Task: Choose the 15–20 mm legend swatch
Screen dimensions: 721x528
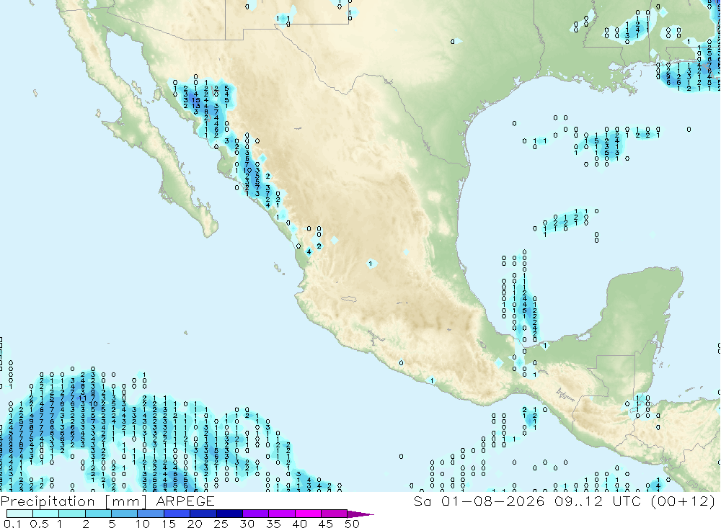Action: pyautogui.click(x=177, y=514)
